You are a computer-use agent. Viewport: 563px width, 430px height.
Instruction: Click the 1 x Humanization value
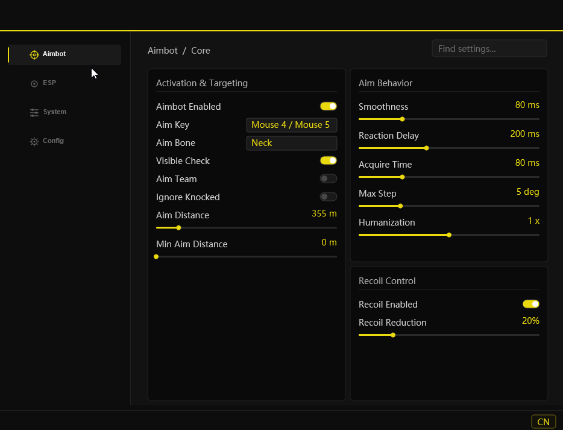pos(533,221)
